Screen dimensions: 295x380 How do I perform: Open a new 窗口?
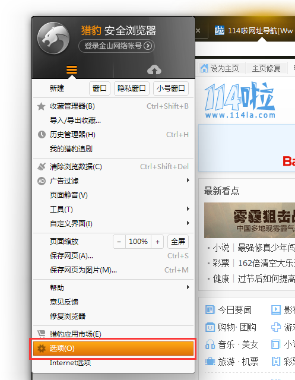tap(100, 88)
